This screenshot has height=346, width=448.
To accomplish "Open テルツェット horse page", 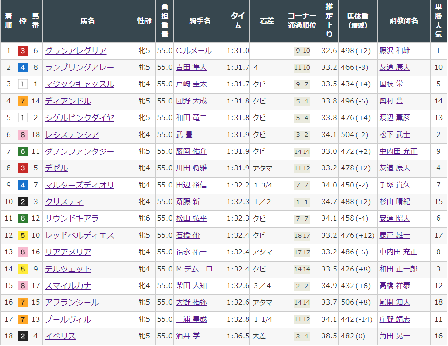I will tap(68, 269).
